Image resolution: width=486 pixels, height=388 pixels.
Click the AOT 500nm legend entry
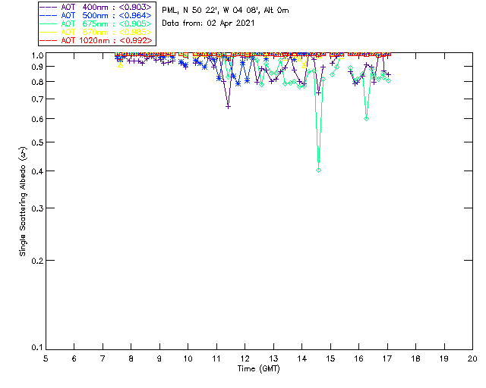pyautogui.click(x=96, y=15)
